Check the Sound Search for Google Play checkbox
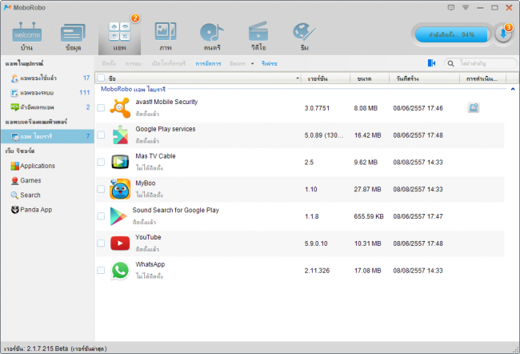This screenshot has width=520, height=354. [101, 216]
